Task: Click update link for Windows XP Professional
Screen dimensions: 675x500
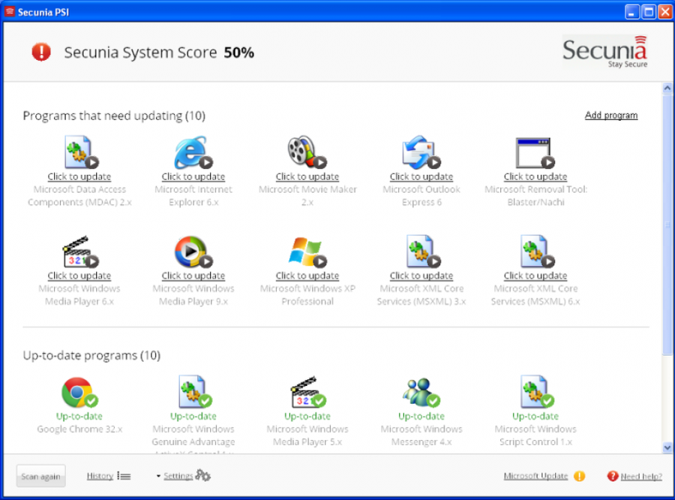Action: pyautogui.click(x=307, y=276)
